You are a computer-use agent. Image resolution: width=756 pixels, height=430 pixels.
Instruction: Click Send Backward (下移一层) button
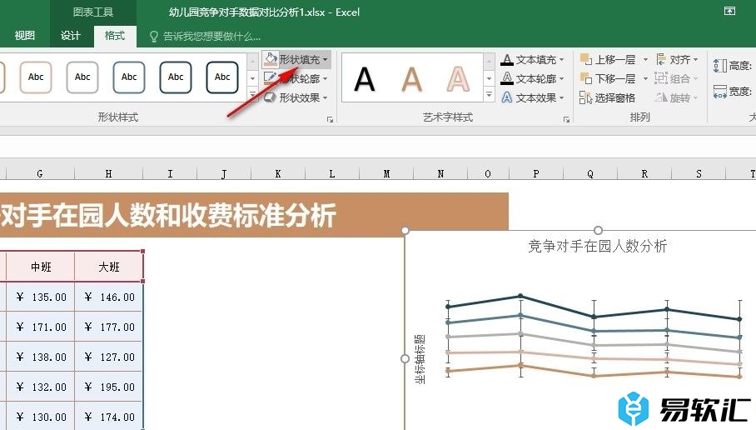608,78
